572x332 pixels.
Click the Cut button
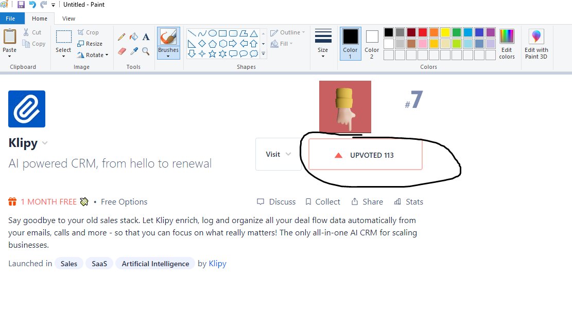tap(32, 32)
